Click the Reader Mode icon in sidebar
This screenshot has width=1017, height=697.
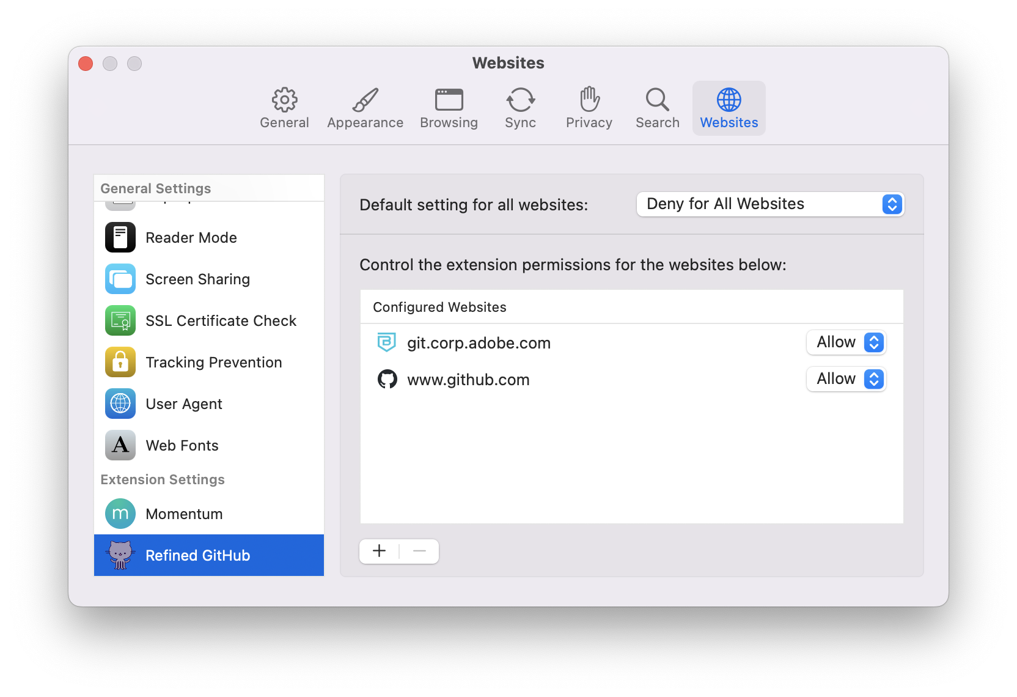[120, 238]
